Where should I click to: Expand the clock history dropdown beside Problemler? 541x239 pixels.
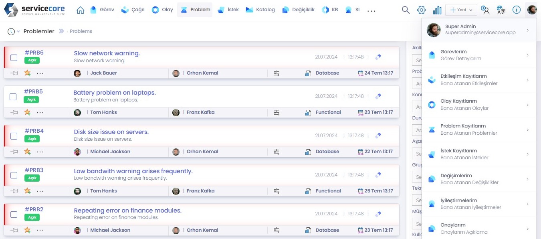click(x=14, y=31)
